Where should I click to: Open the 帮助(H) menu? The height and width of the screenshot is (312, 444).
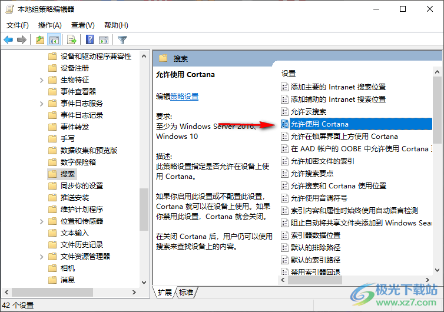pyautogui.click(x=116, y=25)
